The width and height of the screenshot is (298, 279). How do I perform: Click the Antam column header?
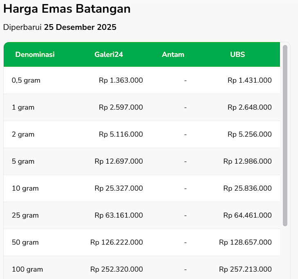pos(173,54)
